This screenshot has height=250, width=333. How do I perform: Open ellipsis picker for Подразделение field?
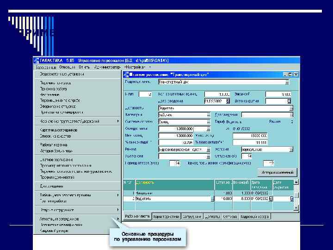point(287,82)
